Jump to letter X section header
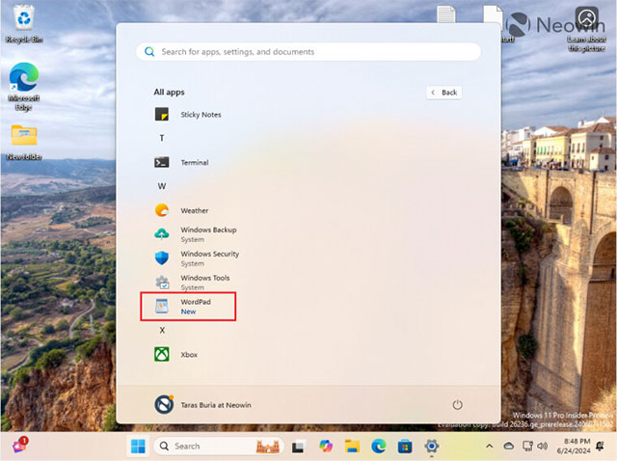Image resolution: width=617 pixels, height=461 pixels. coord(162,330)
